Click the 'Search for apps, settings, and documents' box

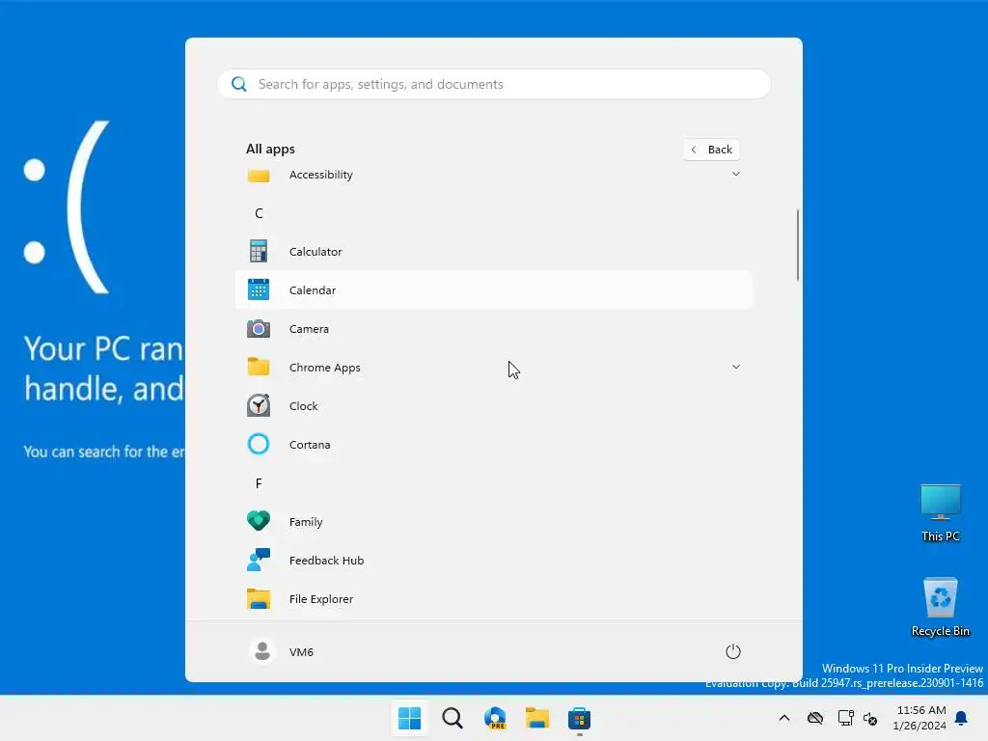[494, 84]
